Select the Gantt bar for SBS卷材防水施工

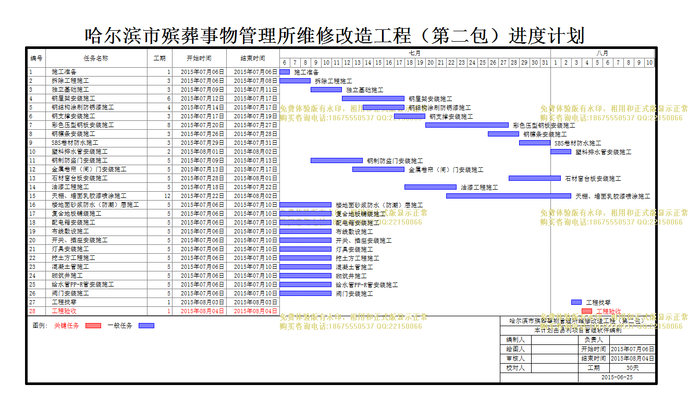pyautogui.click(x=535, y=143)
